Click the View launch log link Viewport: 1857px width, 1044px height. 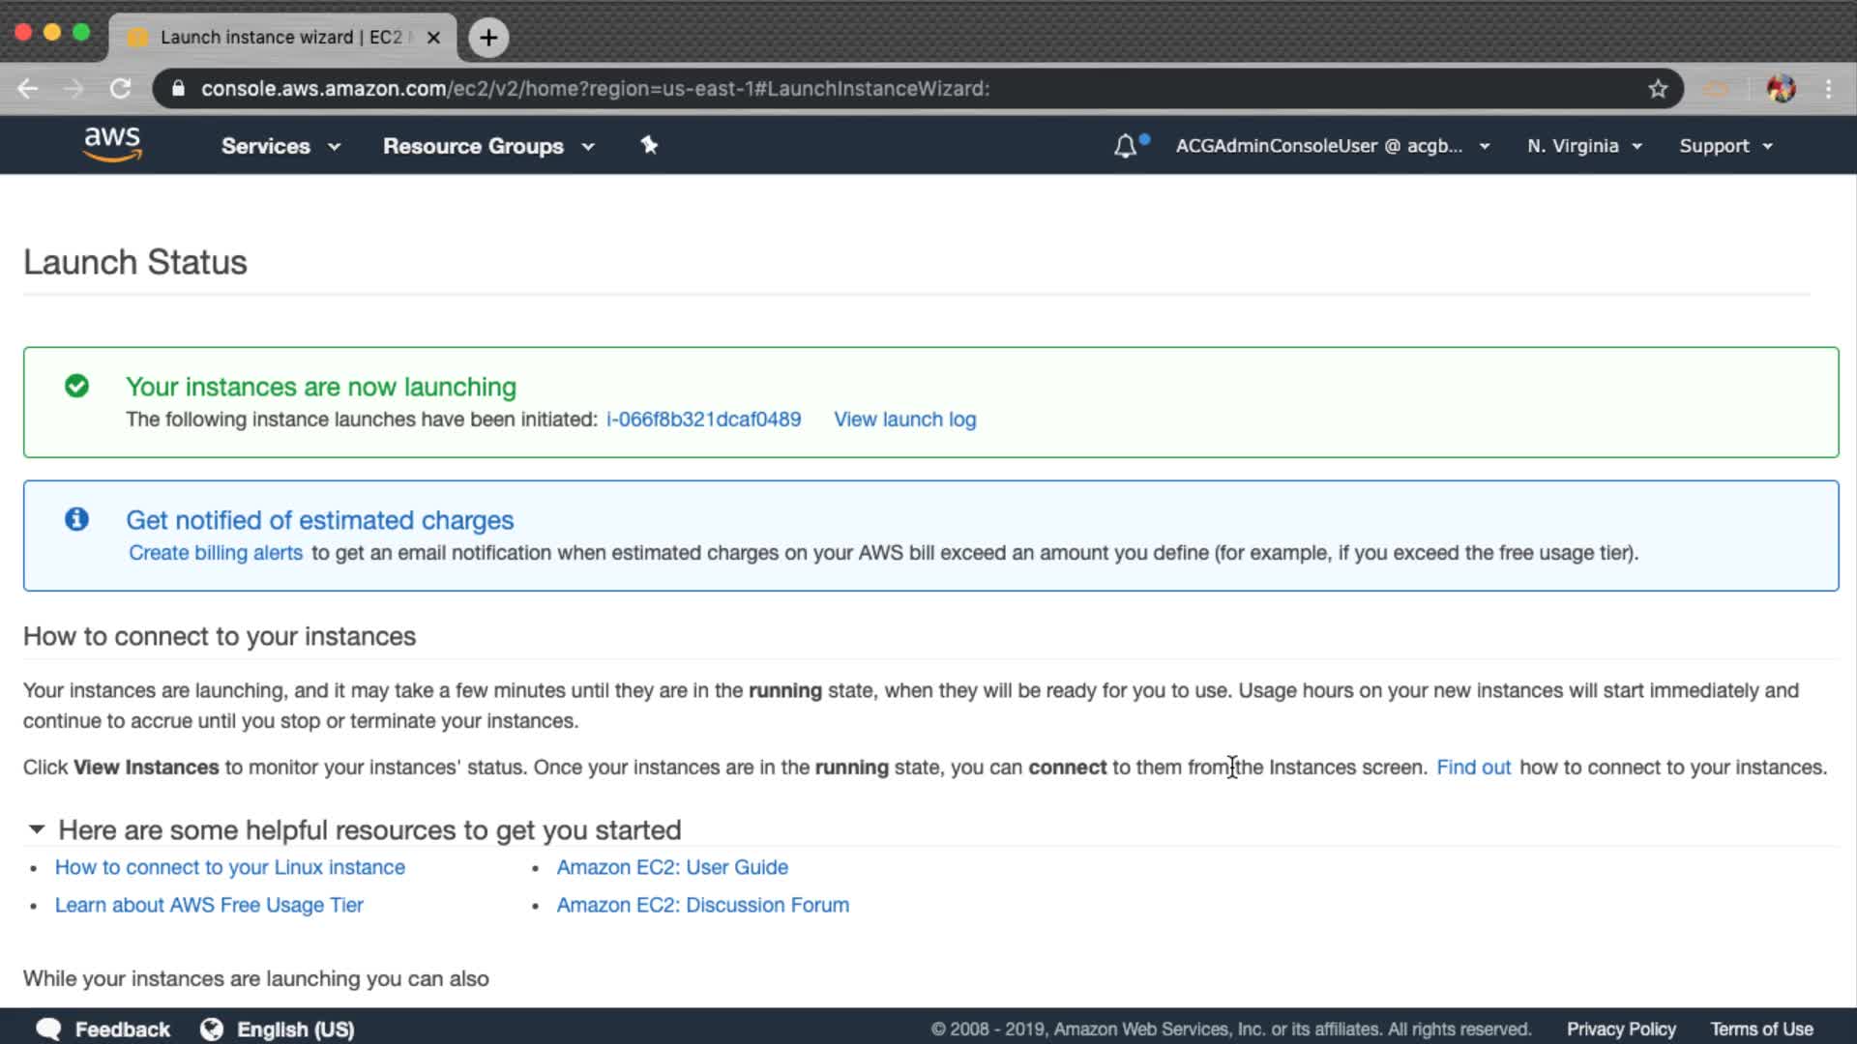point(904,420)
